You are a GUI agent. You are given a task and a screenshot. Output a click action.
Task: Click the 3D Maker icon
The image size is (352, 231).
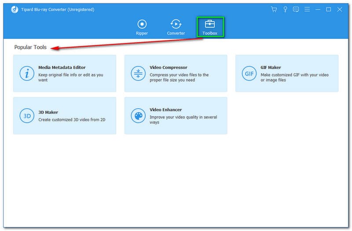coord(27,116)
